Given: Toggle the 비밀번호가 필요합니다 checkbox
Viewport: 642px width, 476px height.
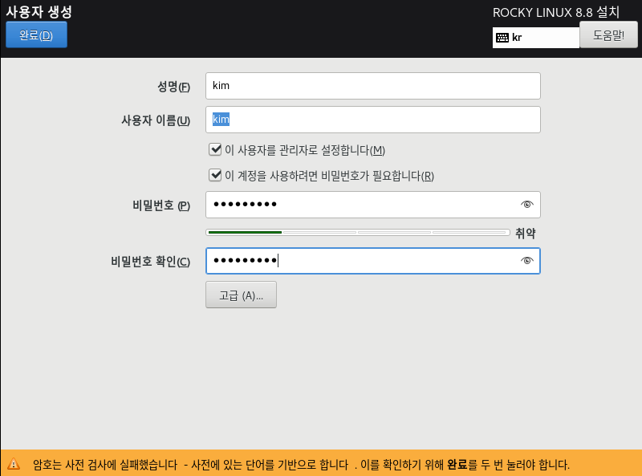Looking at the screenshot, I should click(215, 175).
